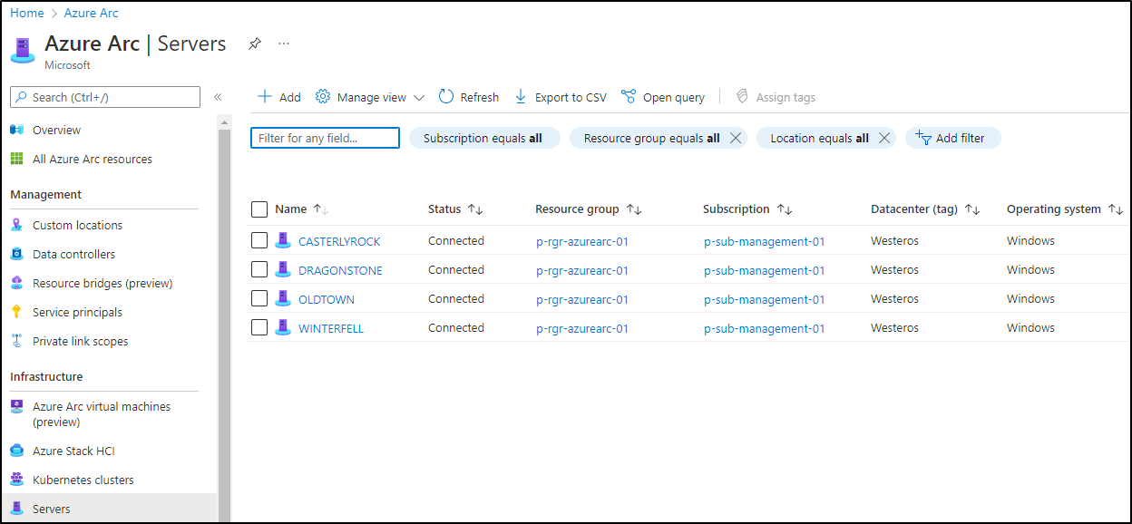
Task: Click the Resource bridges icon
Action: 16,284
